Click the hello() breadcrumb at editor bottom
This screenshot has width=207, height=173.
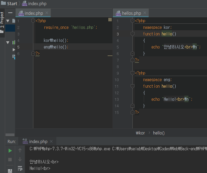(x=159, y=133)
